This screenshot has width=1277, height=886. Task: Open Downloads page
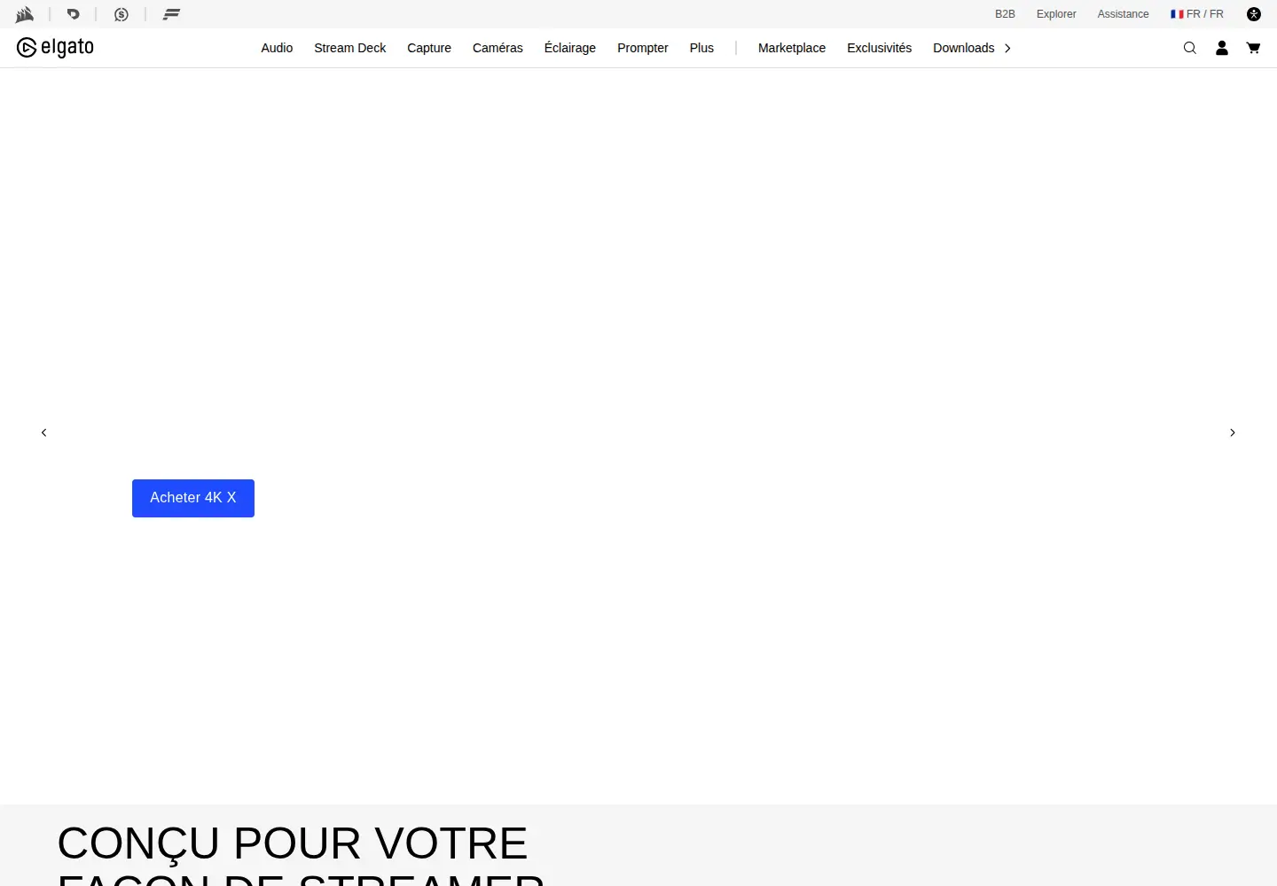click(964, 48)
